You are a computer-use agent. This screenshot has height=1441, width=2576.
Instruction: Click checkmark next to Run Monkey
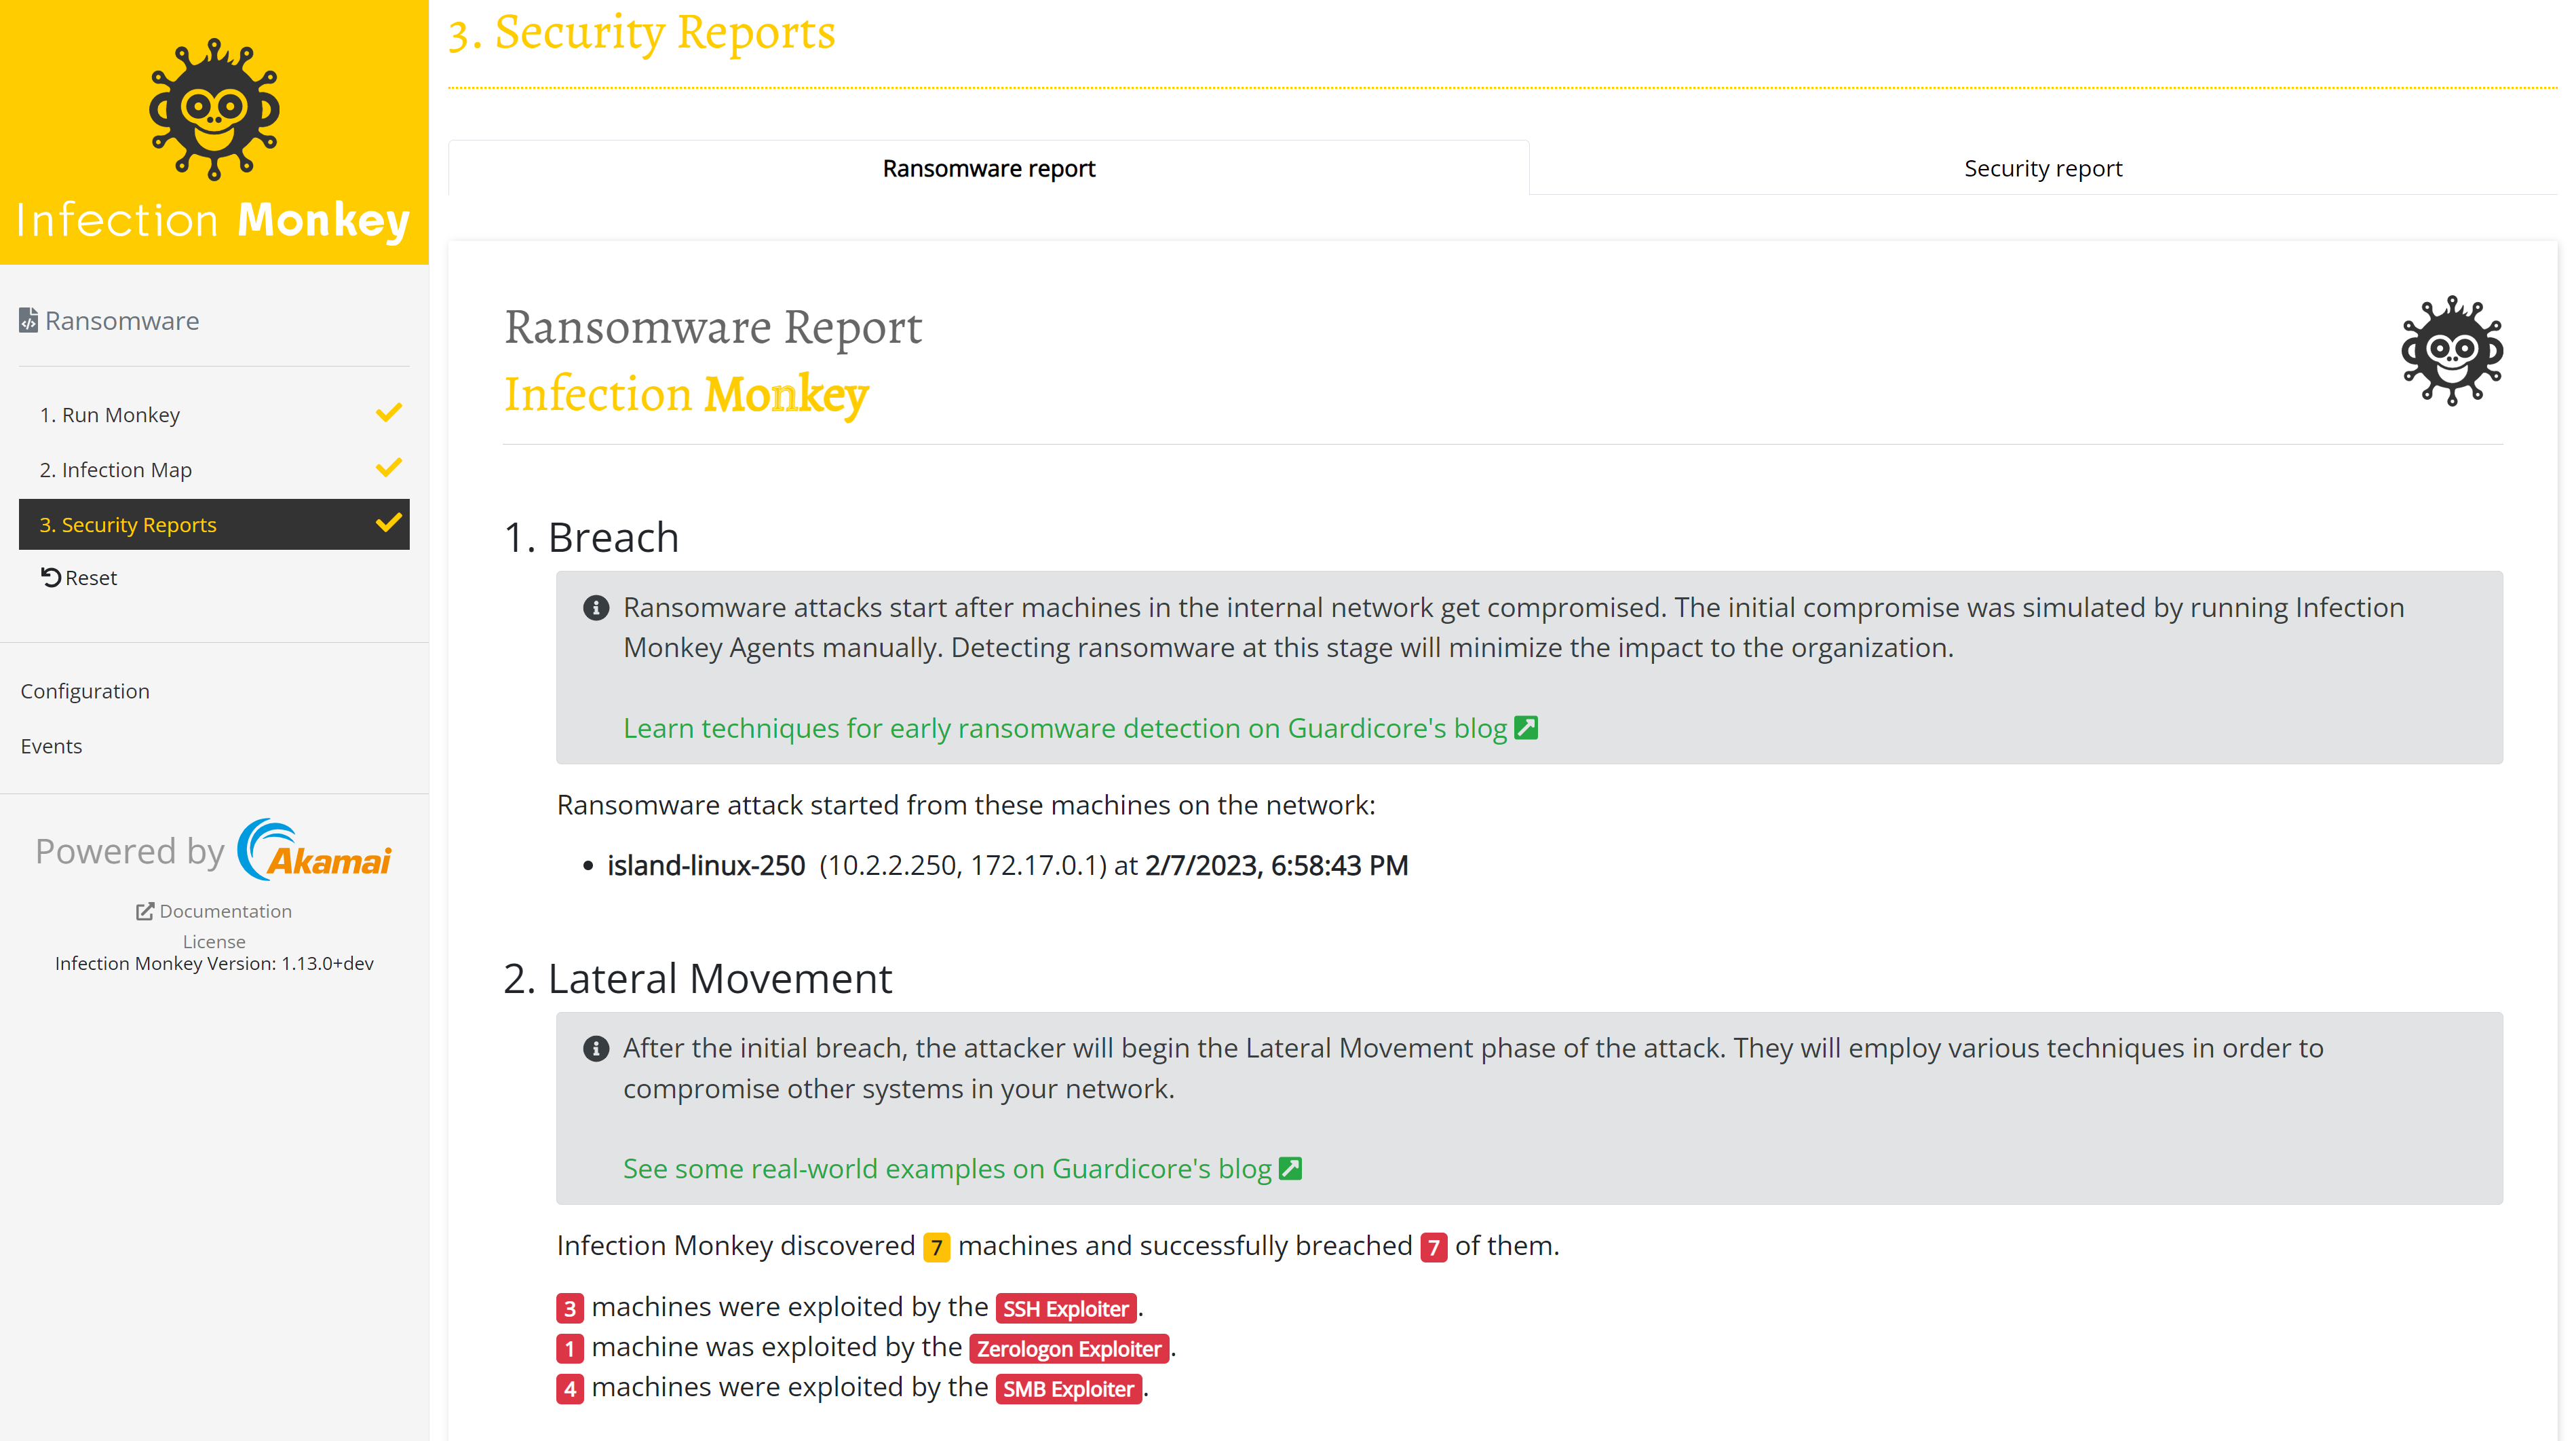pyautogui.click(x=388, y=413)
